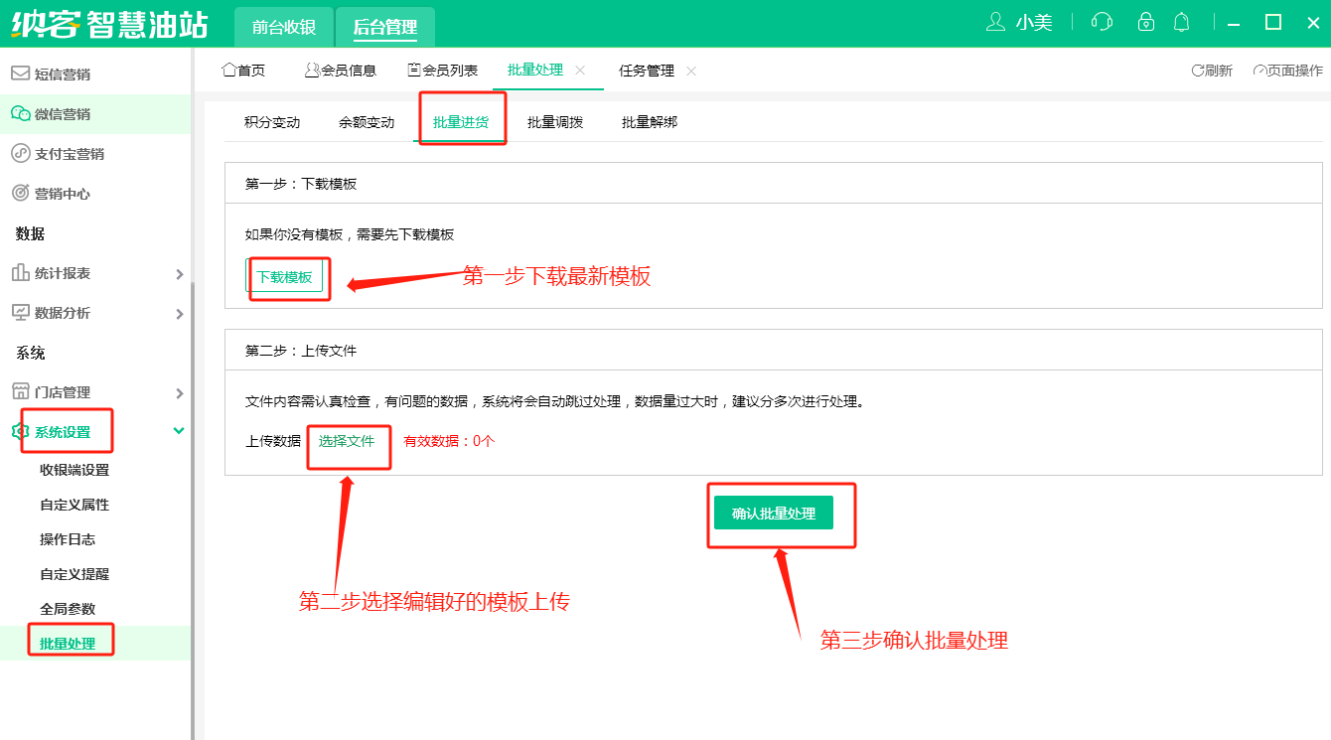Viewport: 1331px width, 740px height.
Task: Click the customer service headset icon
Action: point(1101,22)
